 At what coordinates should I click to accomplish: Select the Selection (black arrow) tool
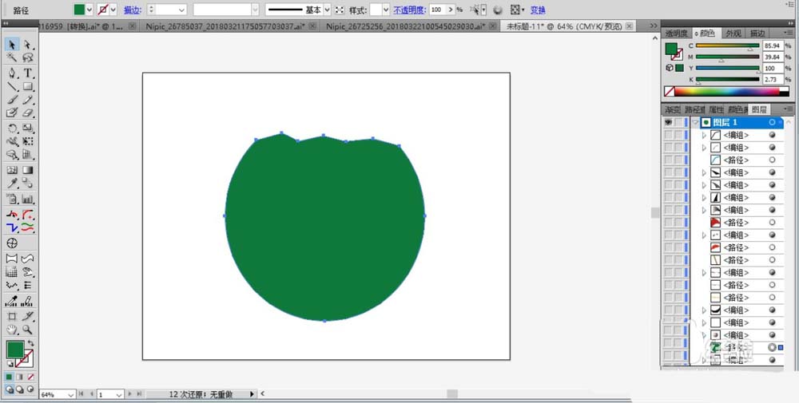pos(12,45)
